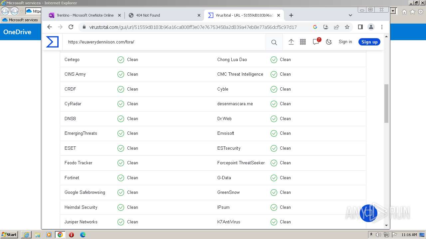
Task: Click the upload file arrow icon
Action: pyautogui.click(x=291, y=42)
